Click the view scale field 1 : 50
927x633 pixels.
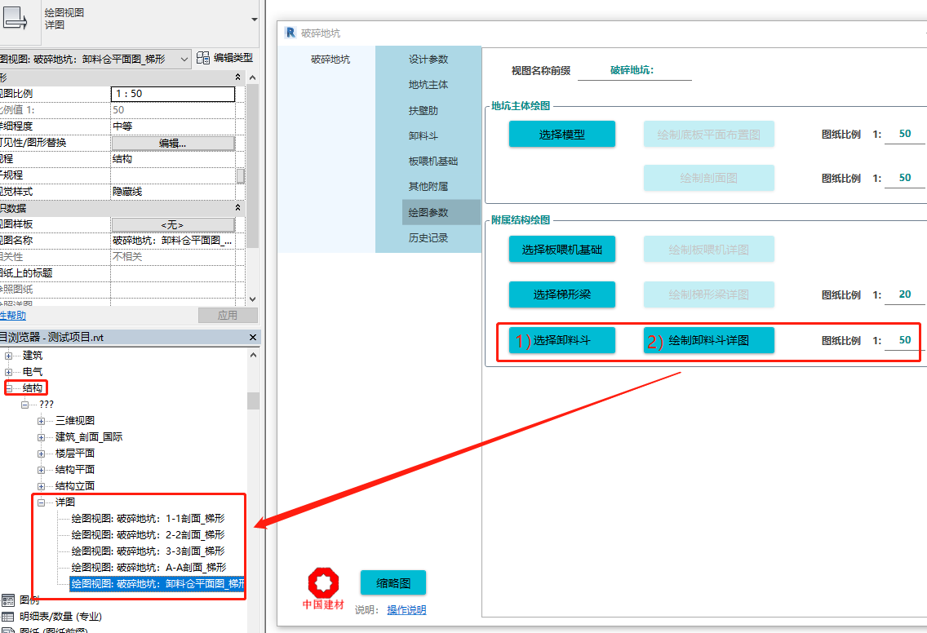coord(173,93)
